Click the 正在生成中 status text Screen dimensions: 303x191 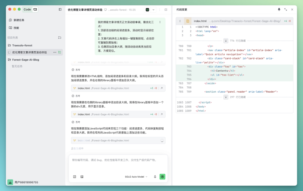(x=77, y=149)
